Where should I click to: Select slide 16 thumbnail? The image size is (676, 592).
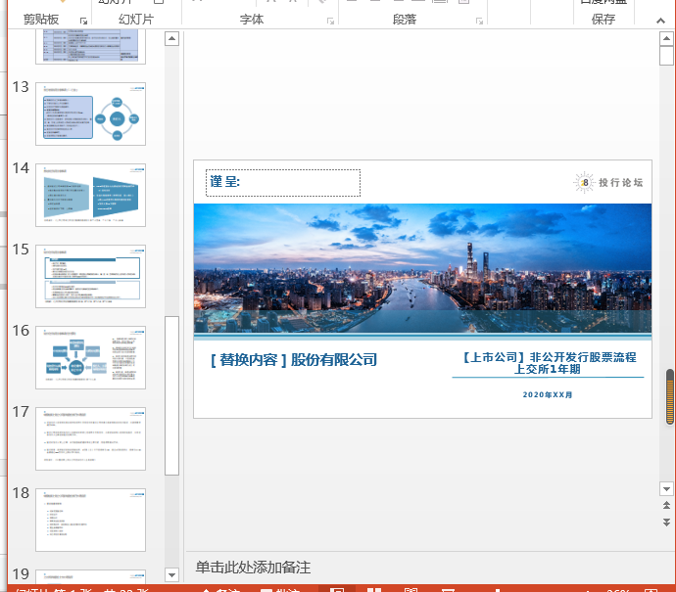click(90, 358)
